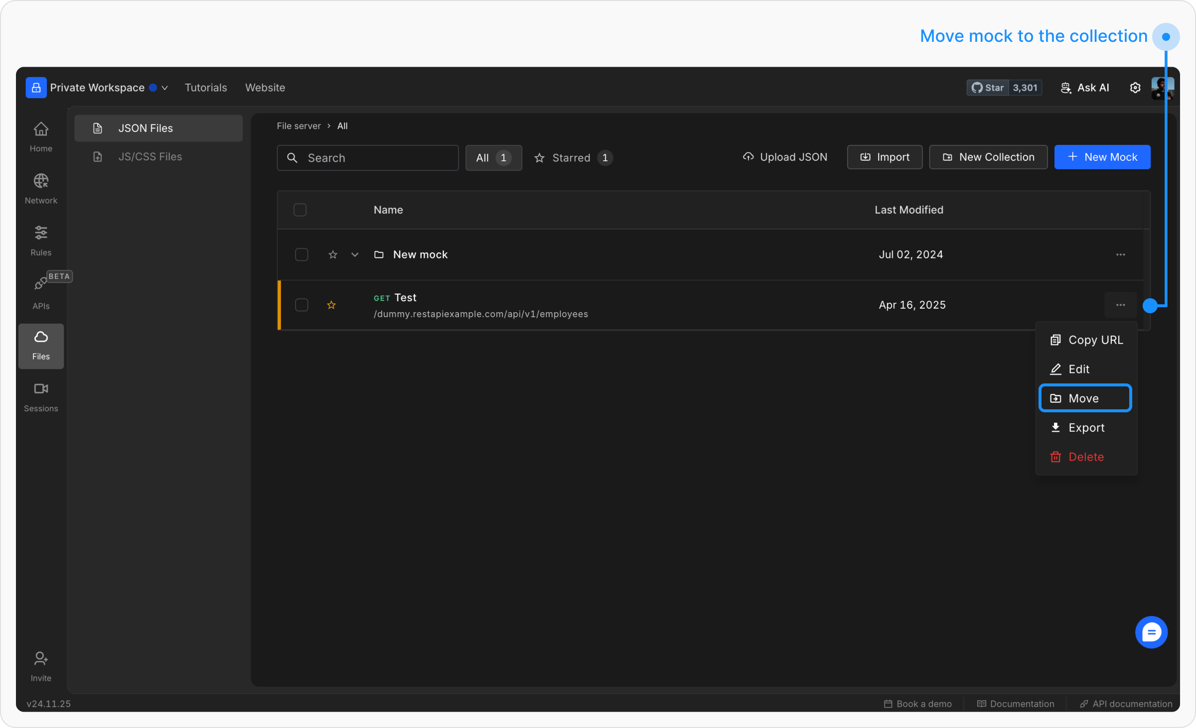This screenshot has width=1196, height=728.
Task: Choose Delete from the context menu
Action: coord(1085,457)
